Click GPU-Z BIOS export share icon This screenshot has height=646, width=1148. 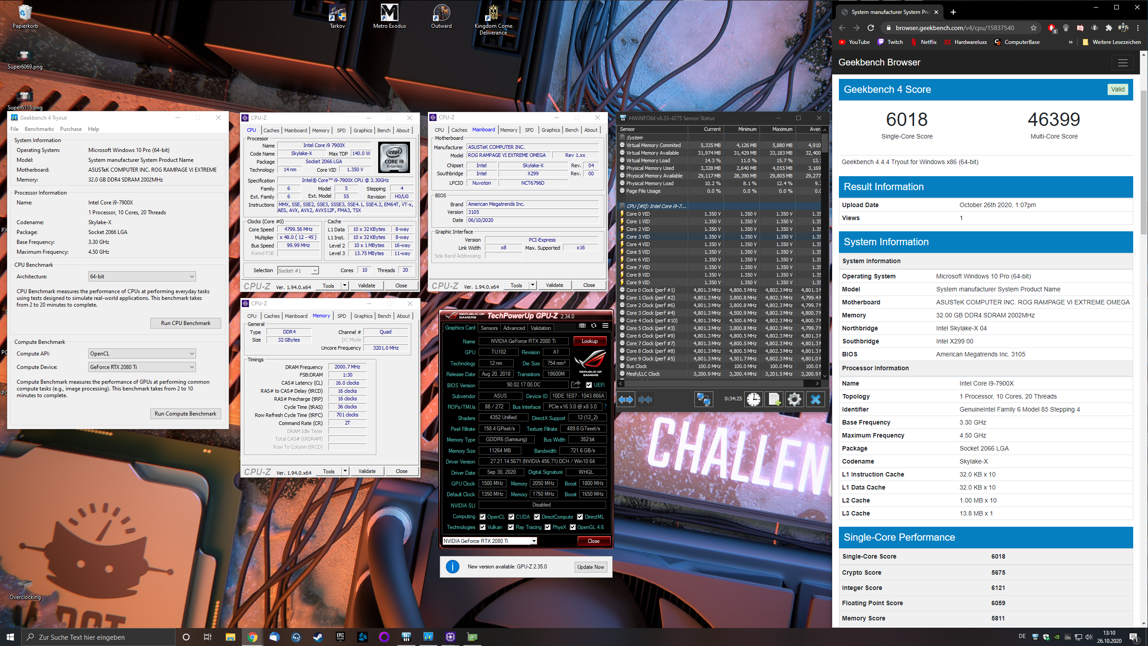[x=576, y=385]
